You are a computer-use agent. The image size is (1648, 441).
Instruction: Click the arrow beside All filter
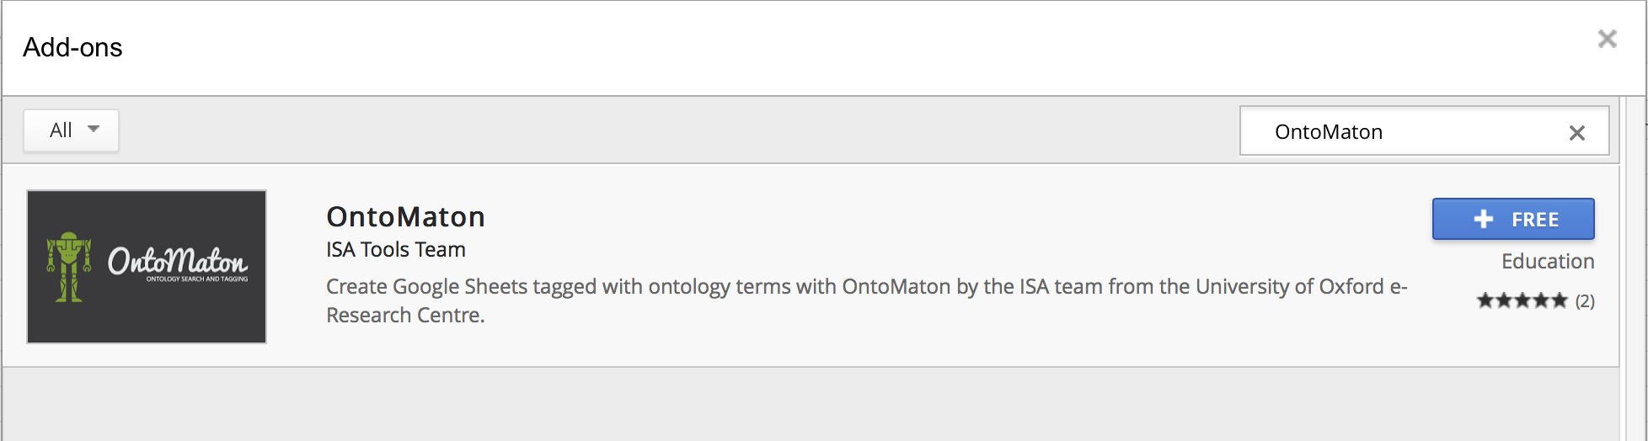tap(94, 130)
